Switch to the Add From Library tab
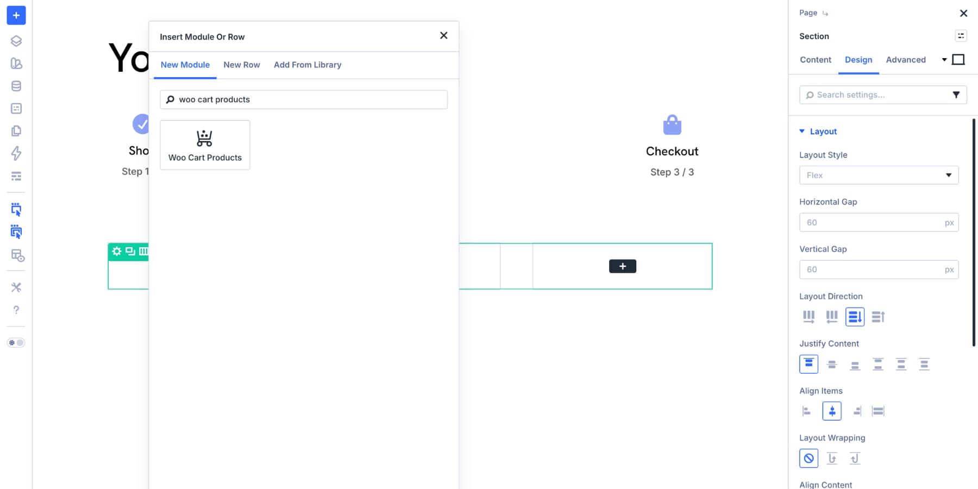Screen dimensions: 978x489 [x=308, y=65]
